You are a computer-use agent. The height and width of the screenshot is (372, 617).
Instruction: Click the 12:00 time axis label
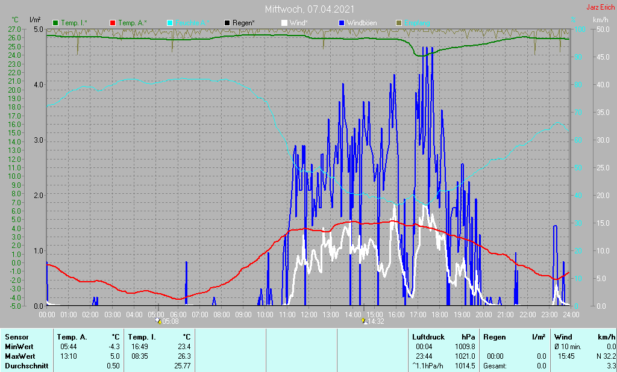pyautogui.click(x=309, y=314)
